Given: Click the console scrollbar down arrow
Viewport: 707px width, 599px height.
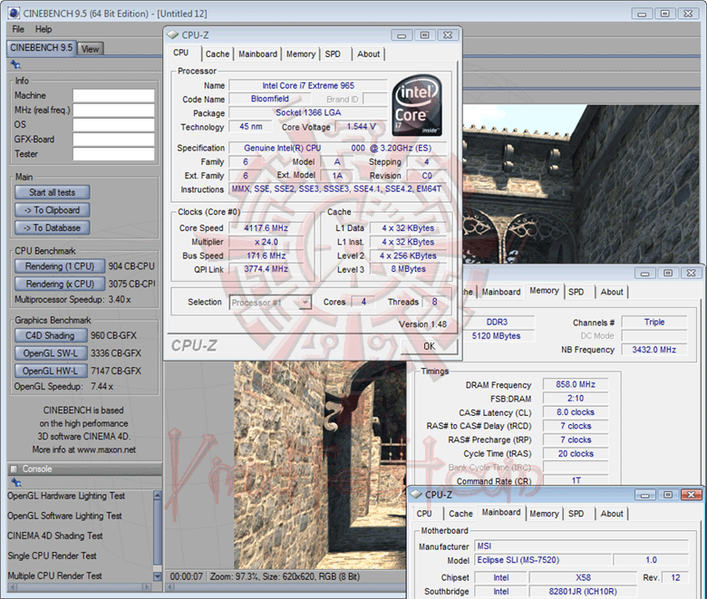Looking at the screenshot, I should pyautogui.click(x=158, y=576).
